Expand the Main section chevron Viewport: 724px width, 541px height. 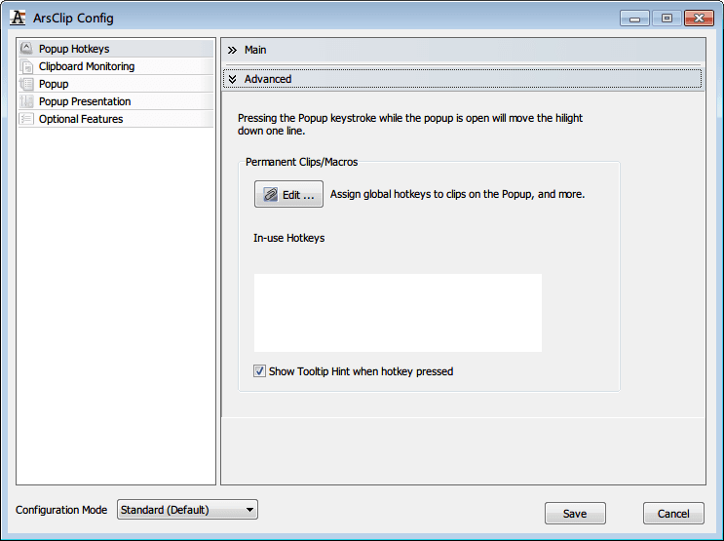[x=232, y=50]
